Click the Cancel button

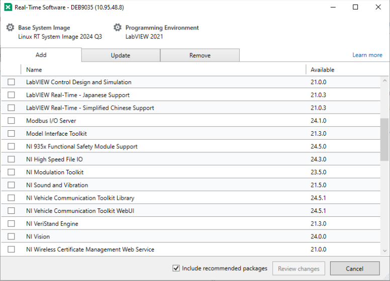click(355, 268)
